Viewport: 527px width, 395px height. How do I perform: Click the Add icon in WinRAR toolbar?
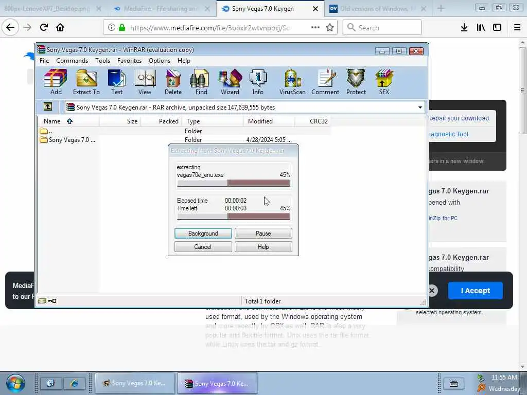(56, 82)
